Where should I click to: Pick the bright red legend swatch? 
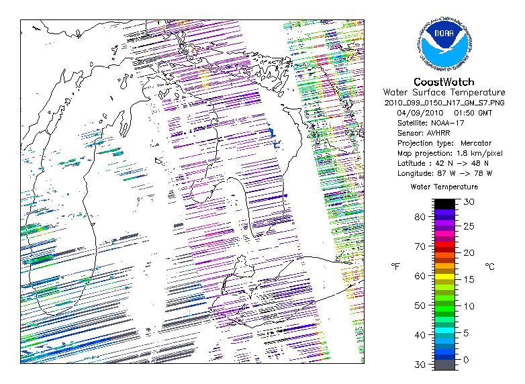pos(444,244)
